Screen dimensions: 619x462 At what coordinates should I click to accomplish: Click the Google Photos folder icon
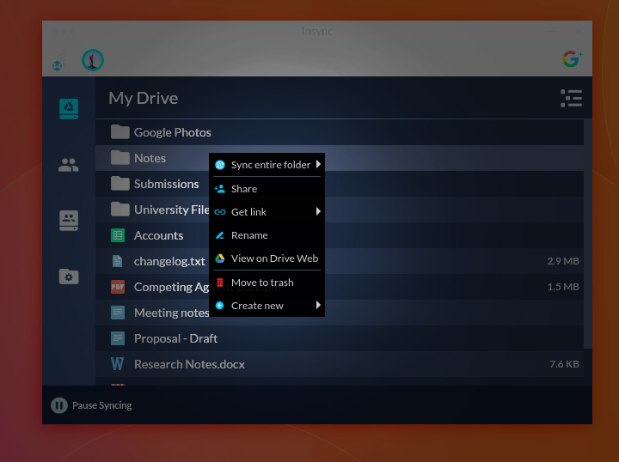(x=120, y=132)
